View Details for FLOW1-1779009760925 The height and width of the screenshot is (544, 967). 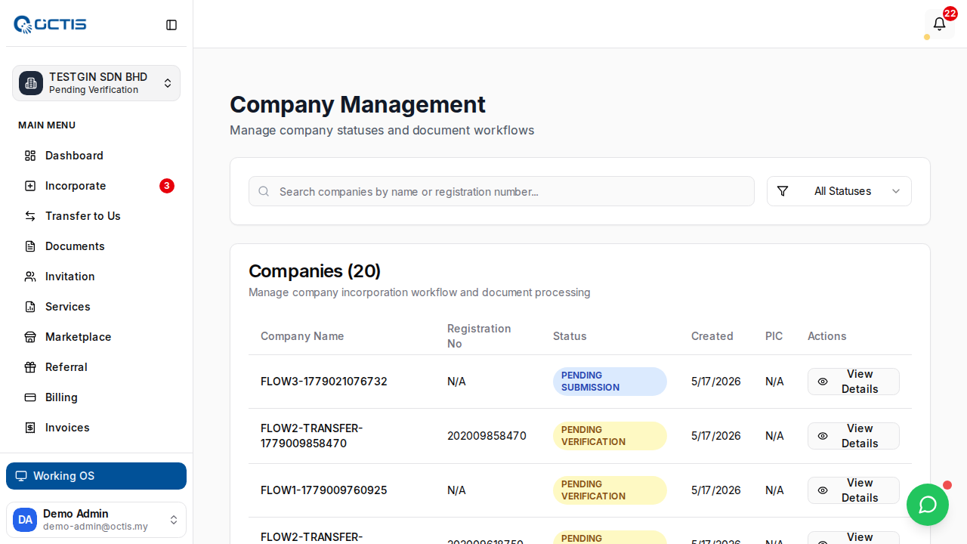tap(854, 490)
